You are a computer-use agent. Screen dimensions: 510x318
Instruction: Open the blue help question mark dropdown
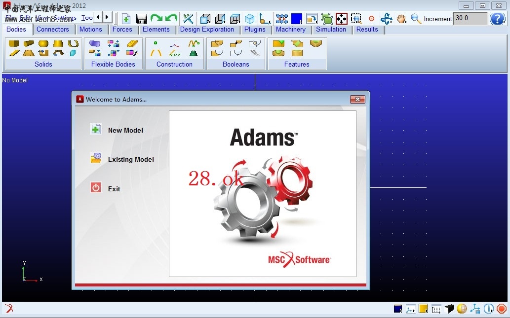coord(498,19)
